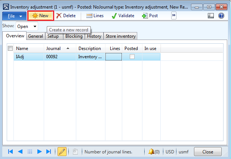Select the Inventory description cell
This screenshot has height=159, width=231.
pos(90,57)
